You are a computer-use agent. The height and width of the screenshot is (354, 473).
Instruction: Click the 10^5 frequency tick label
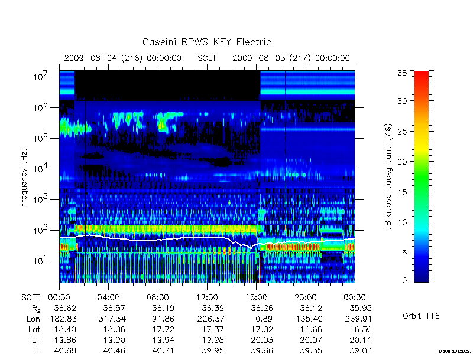41,137
